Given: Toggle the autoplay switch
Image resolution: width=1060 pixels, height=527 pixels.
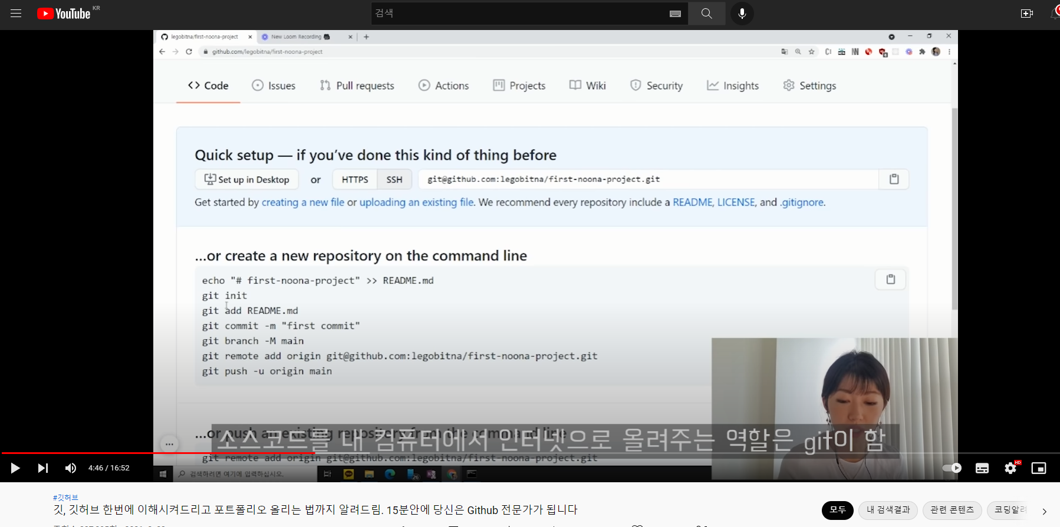Looking at the screenshot, I should point(952,468).
